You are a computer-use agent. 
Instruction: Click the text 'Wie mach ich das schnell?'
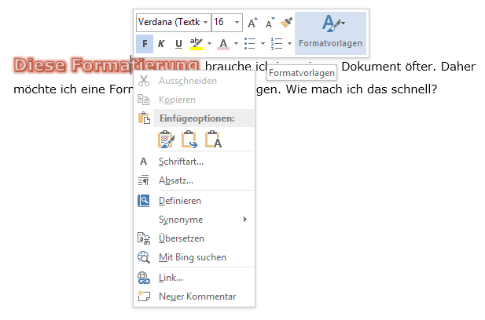coord(362,89)
